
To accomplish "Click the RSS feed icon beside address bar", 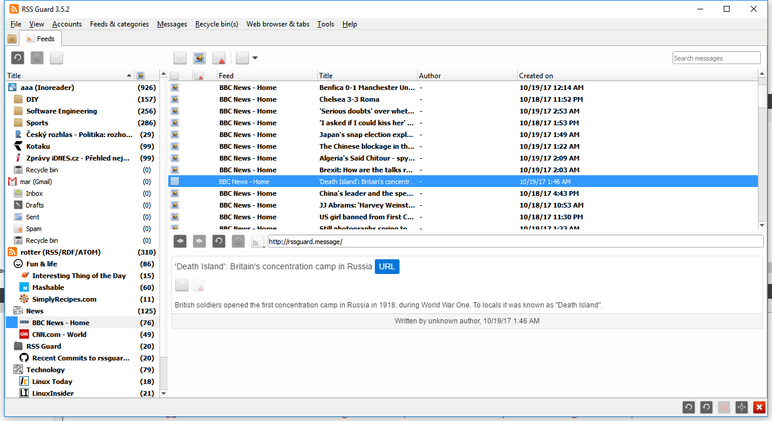I will tap(257, 241).
